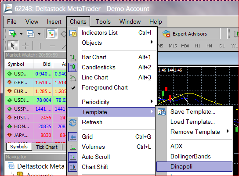Click the Profiles toolbar icon
The height and width of the screenshot is (176, 239).
click(30, 34)
